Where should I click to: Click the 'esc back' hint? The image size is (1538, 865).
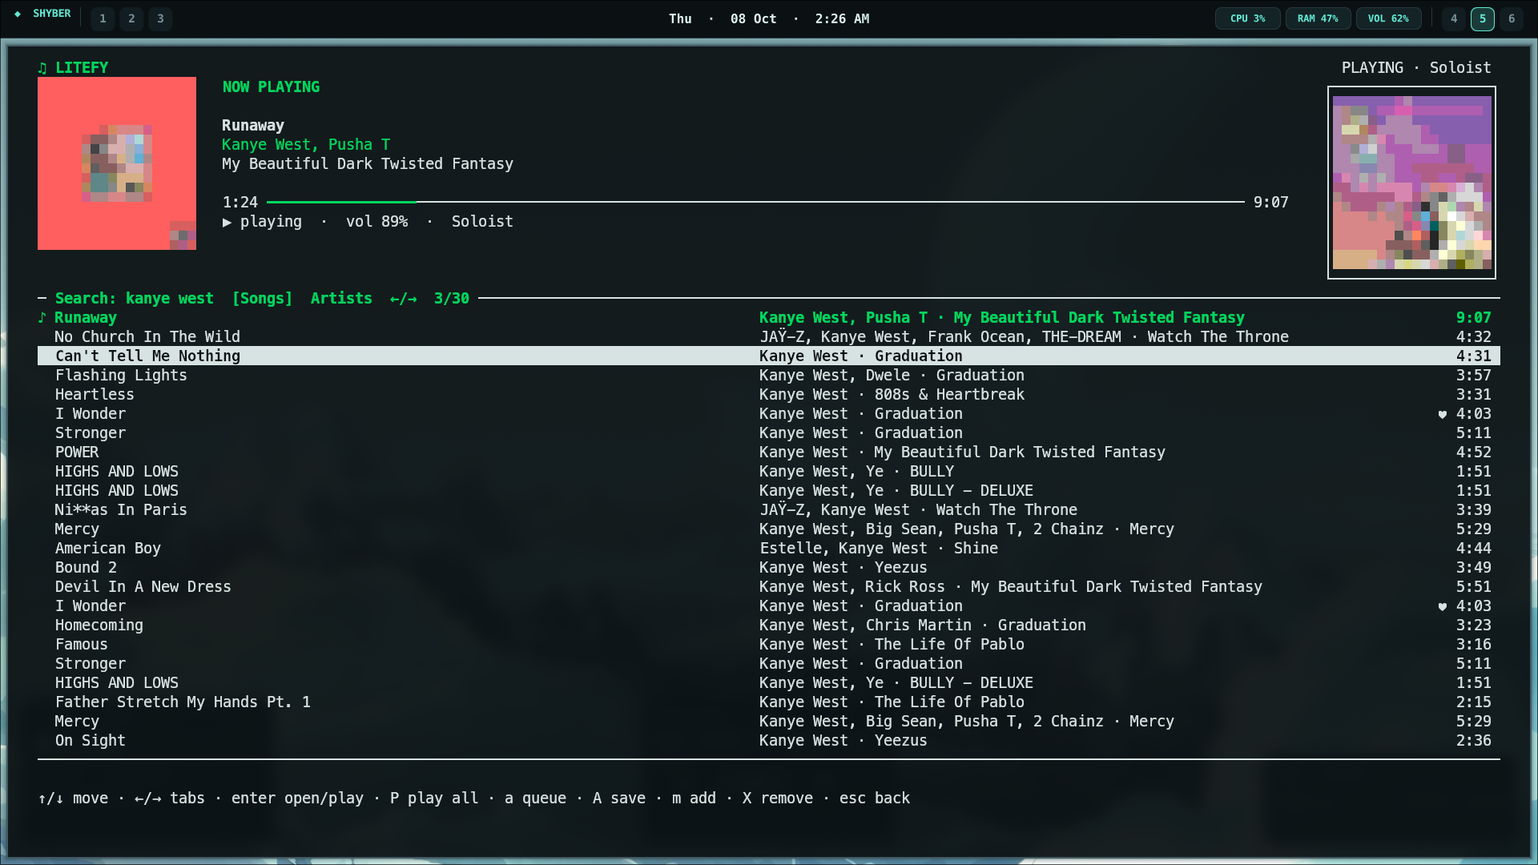875,799
